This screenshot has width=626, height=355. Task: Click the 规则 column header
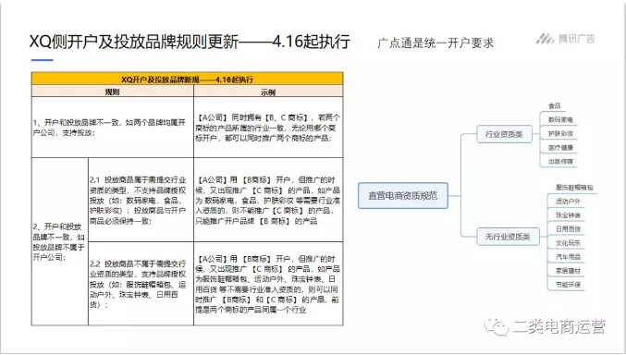tap(113, 92)
